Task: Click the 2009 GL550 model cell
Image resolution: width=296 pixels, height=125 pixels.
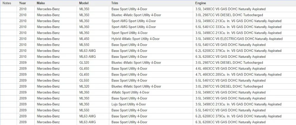Action: pyautogui.click(x=93, y=81)
